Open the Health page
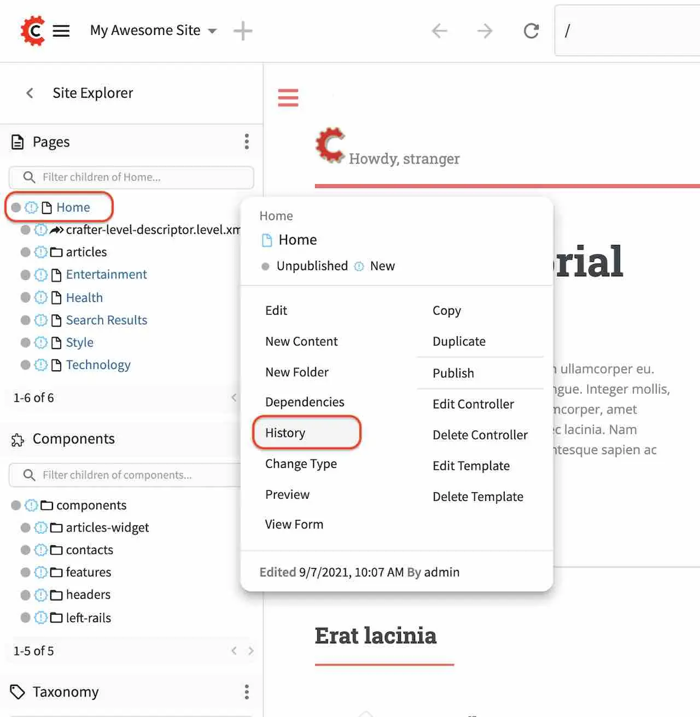Viewport: 700px width, 717px height. (x=84, y=298)
